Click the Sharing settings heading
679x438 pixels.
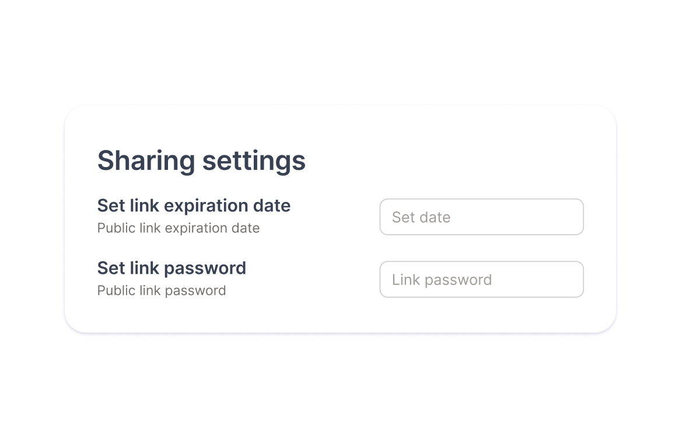pyautogui.click(x=201, y=161)
